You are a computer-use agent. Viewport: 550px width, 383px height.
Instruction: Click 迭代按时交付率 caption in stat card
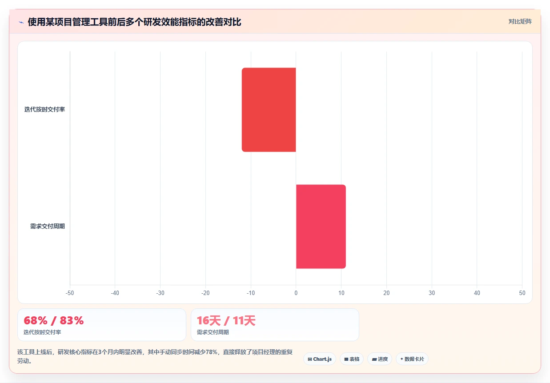(x=42, y=332)
